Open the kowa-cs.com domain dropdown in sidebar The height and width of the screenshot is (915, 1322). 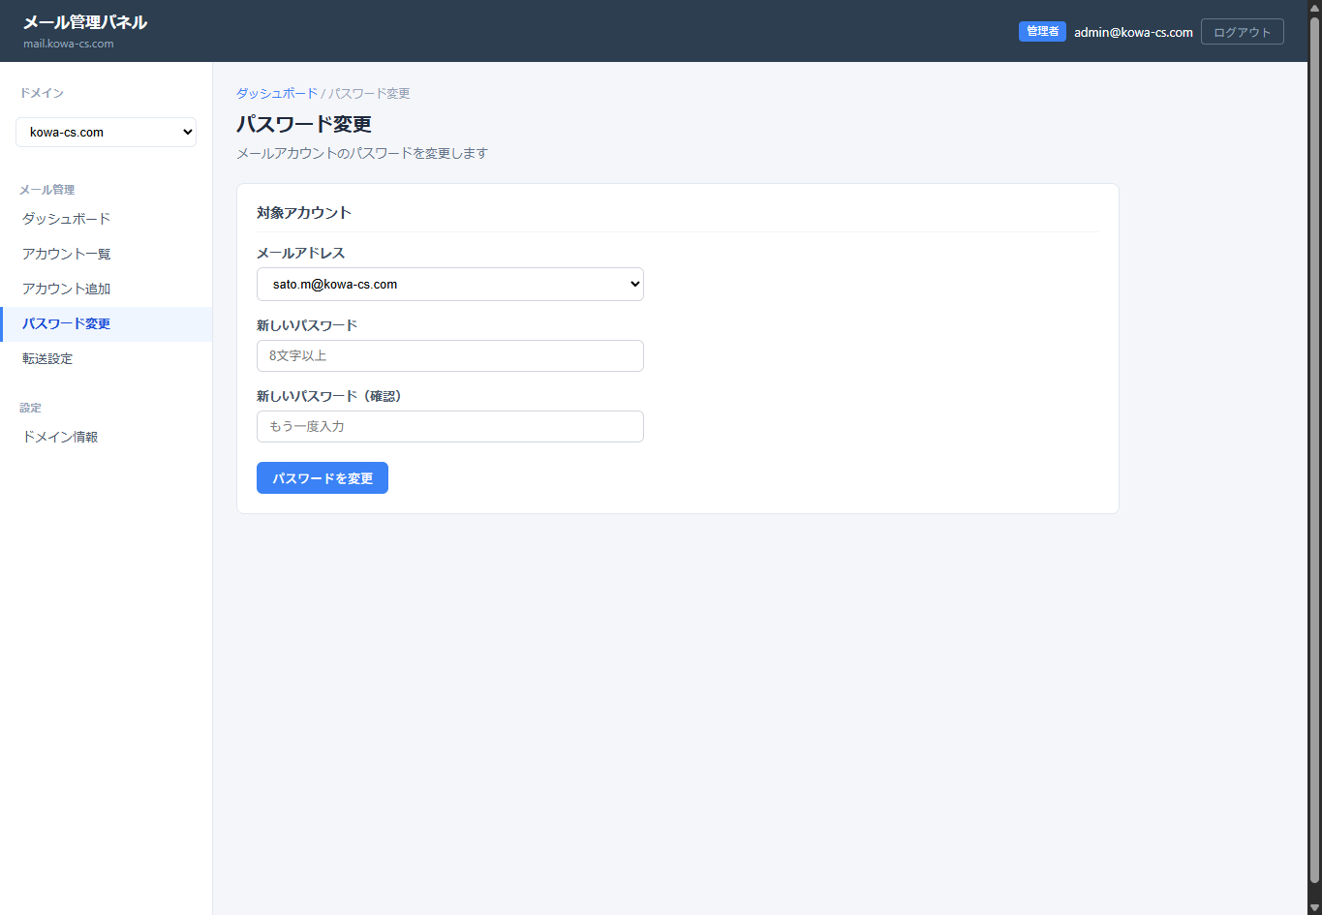click(106, 133)
